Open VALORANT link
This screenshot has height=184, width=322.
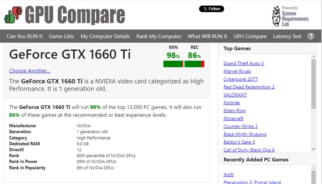click(x=235, y=95)
